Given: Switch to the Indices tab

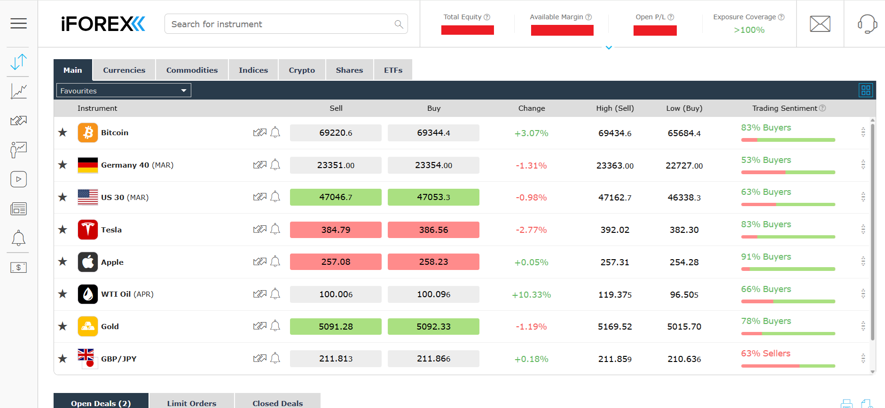Looking at the screenshot, I should pos(253,70).
